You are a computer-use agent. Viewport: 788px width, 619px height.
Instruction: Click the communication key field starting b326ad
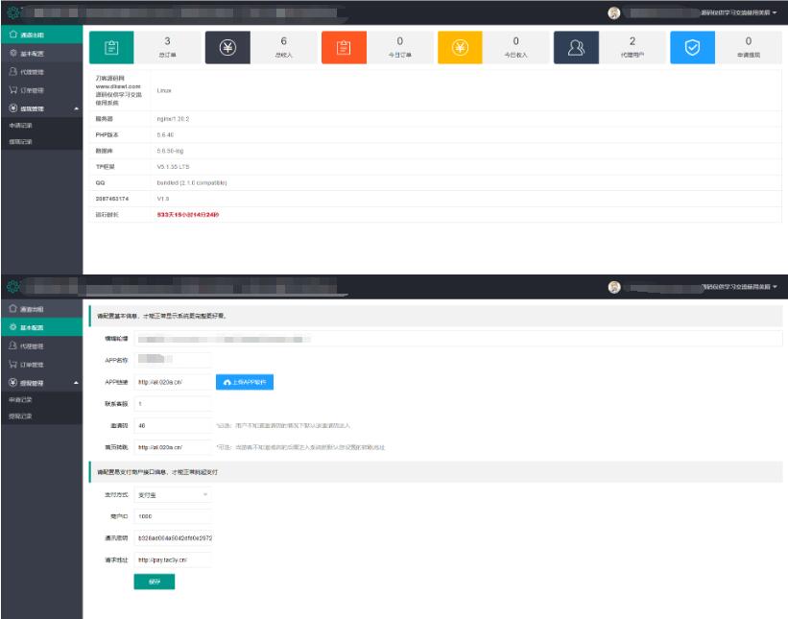pos(173,538)
